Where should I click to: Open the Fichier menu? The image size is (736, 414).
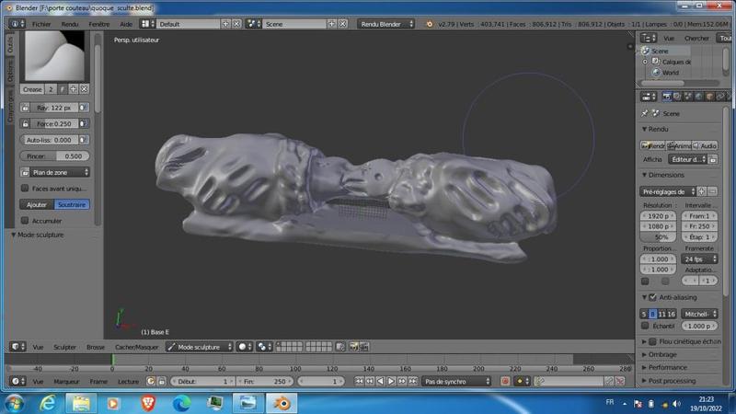coord(41,24)
